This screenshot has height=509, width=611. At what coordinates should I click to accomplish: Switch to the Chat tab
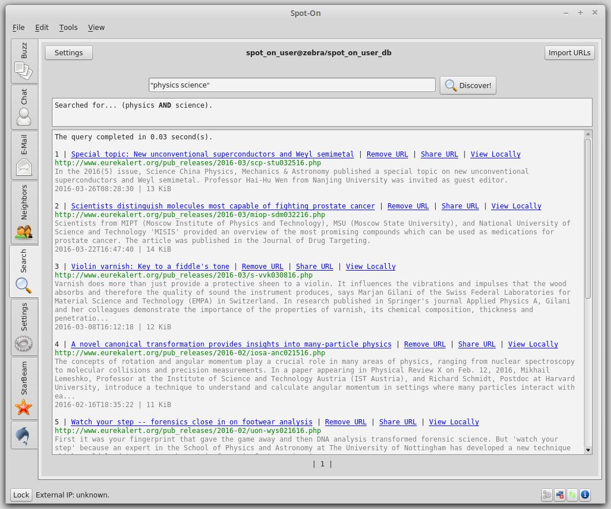[24, 107]
